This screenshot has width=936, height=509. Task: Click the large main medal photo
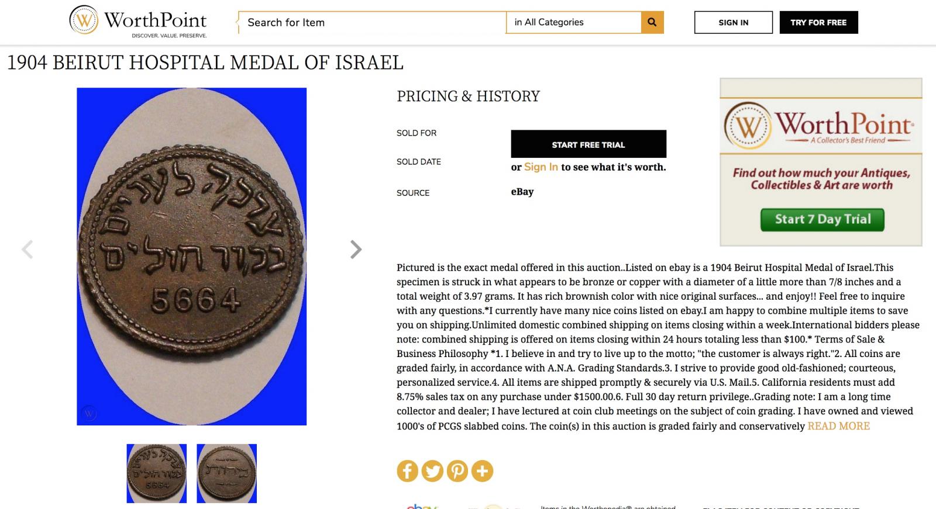pos(192,256)
